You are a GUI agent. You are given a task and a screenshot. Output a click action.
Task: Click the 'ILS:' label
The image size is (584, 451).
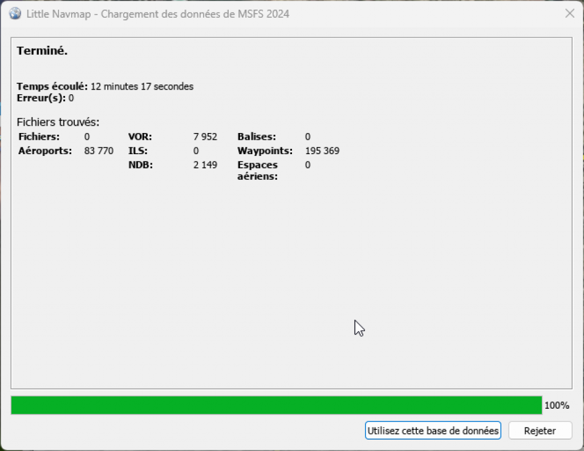pyautogui.click(x=137, y=151)
